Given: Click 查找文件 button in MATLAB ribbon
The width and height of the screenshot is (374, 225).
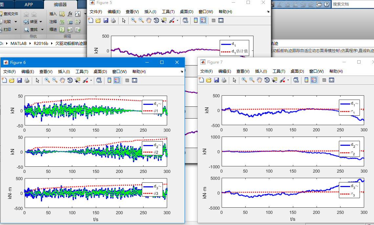Looking at the screenshot, I should coord(9,14).
